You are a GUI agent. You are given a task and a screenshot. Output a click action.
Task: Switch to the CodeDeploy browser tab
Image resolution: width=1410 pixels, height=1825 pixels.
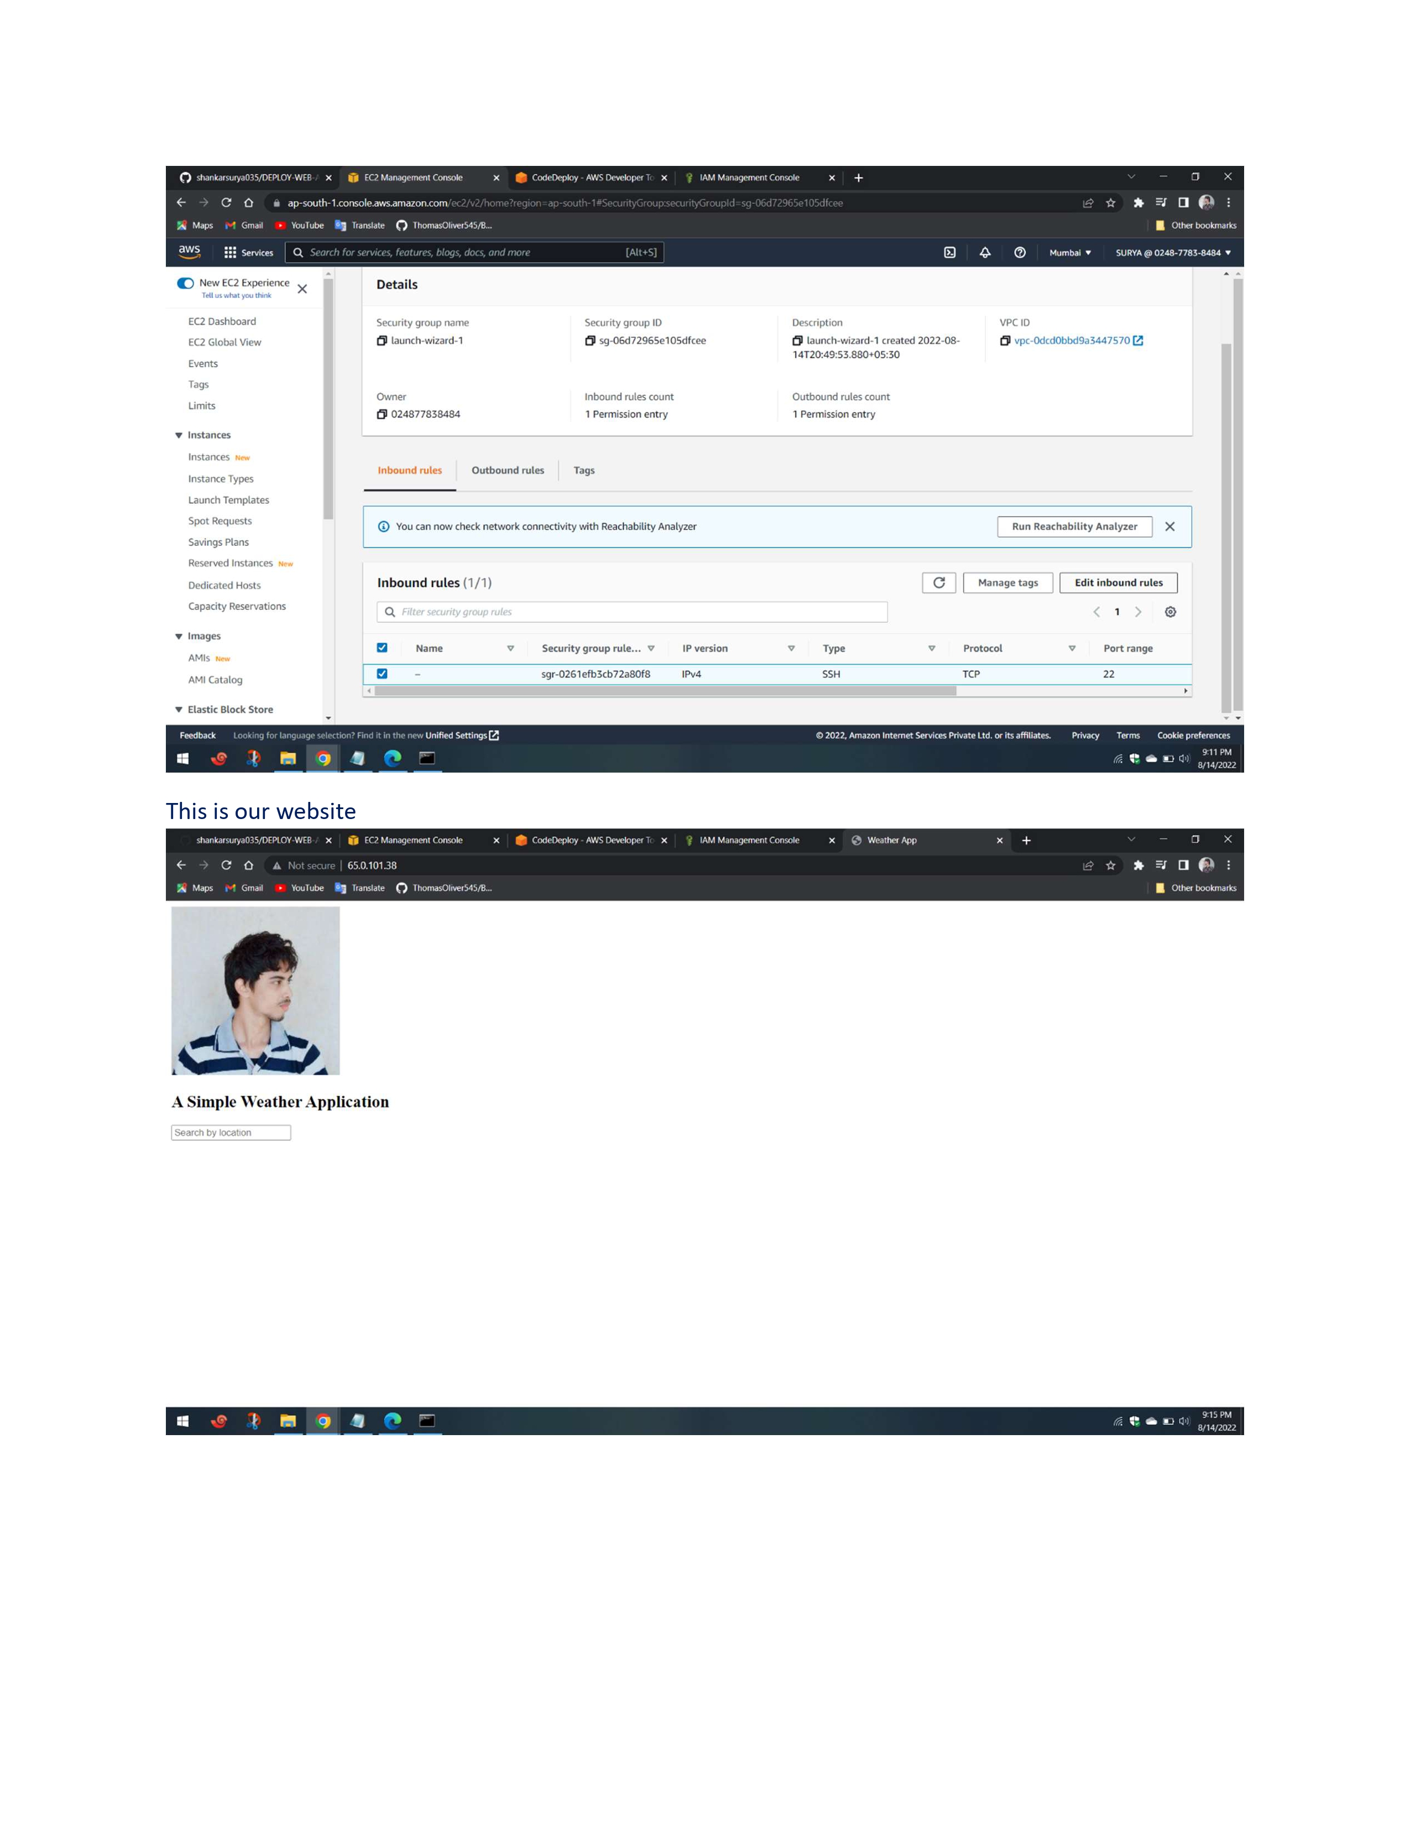584,177
